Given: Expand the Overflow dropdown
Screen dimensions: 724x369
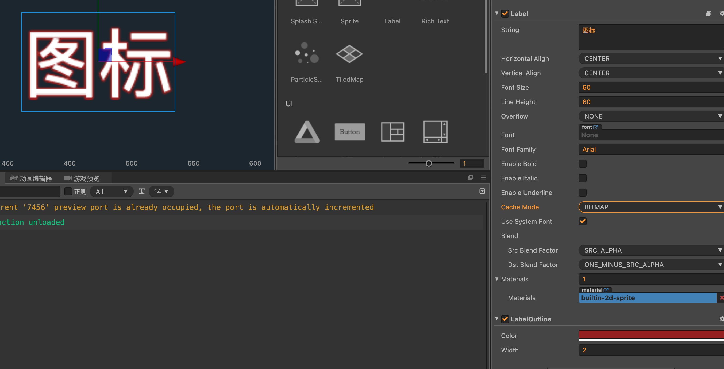Looking at the screenshot, I should [650, 116].
